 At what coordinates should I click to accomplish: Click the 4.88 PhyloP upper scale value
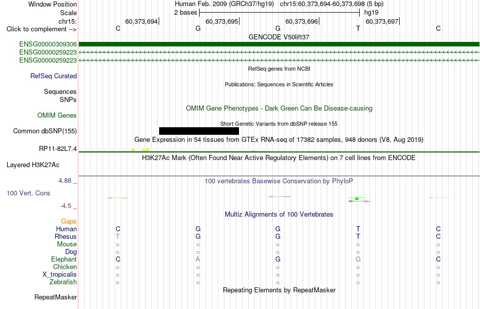point(65,181)
